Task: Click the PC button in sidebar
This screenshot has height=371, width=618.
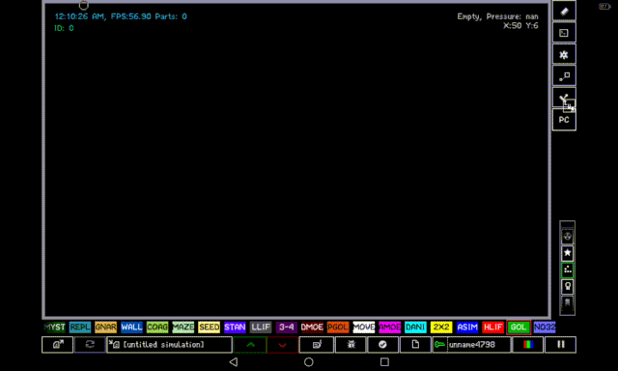Action: click(564, 120)
